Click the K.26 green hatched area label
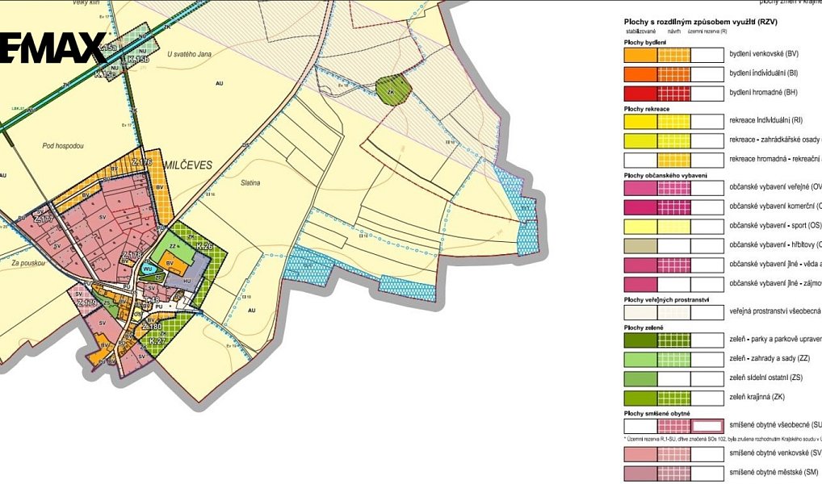 204,246
